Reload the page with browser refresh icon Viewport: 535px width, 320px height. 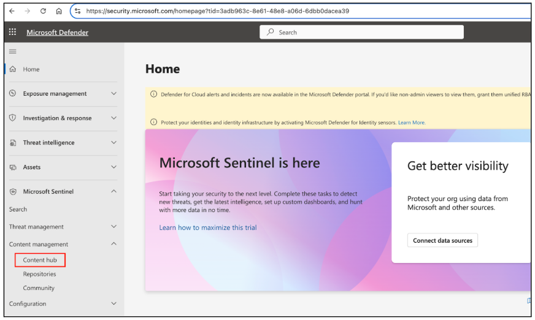click(43, 11)
